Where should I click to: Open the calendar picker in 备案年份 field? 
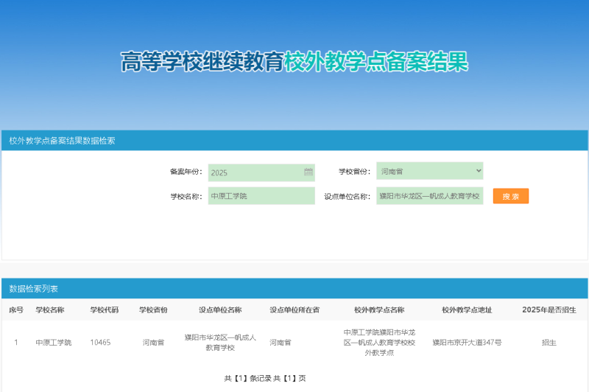pyautogui.click(x=308, y=172)
